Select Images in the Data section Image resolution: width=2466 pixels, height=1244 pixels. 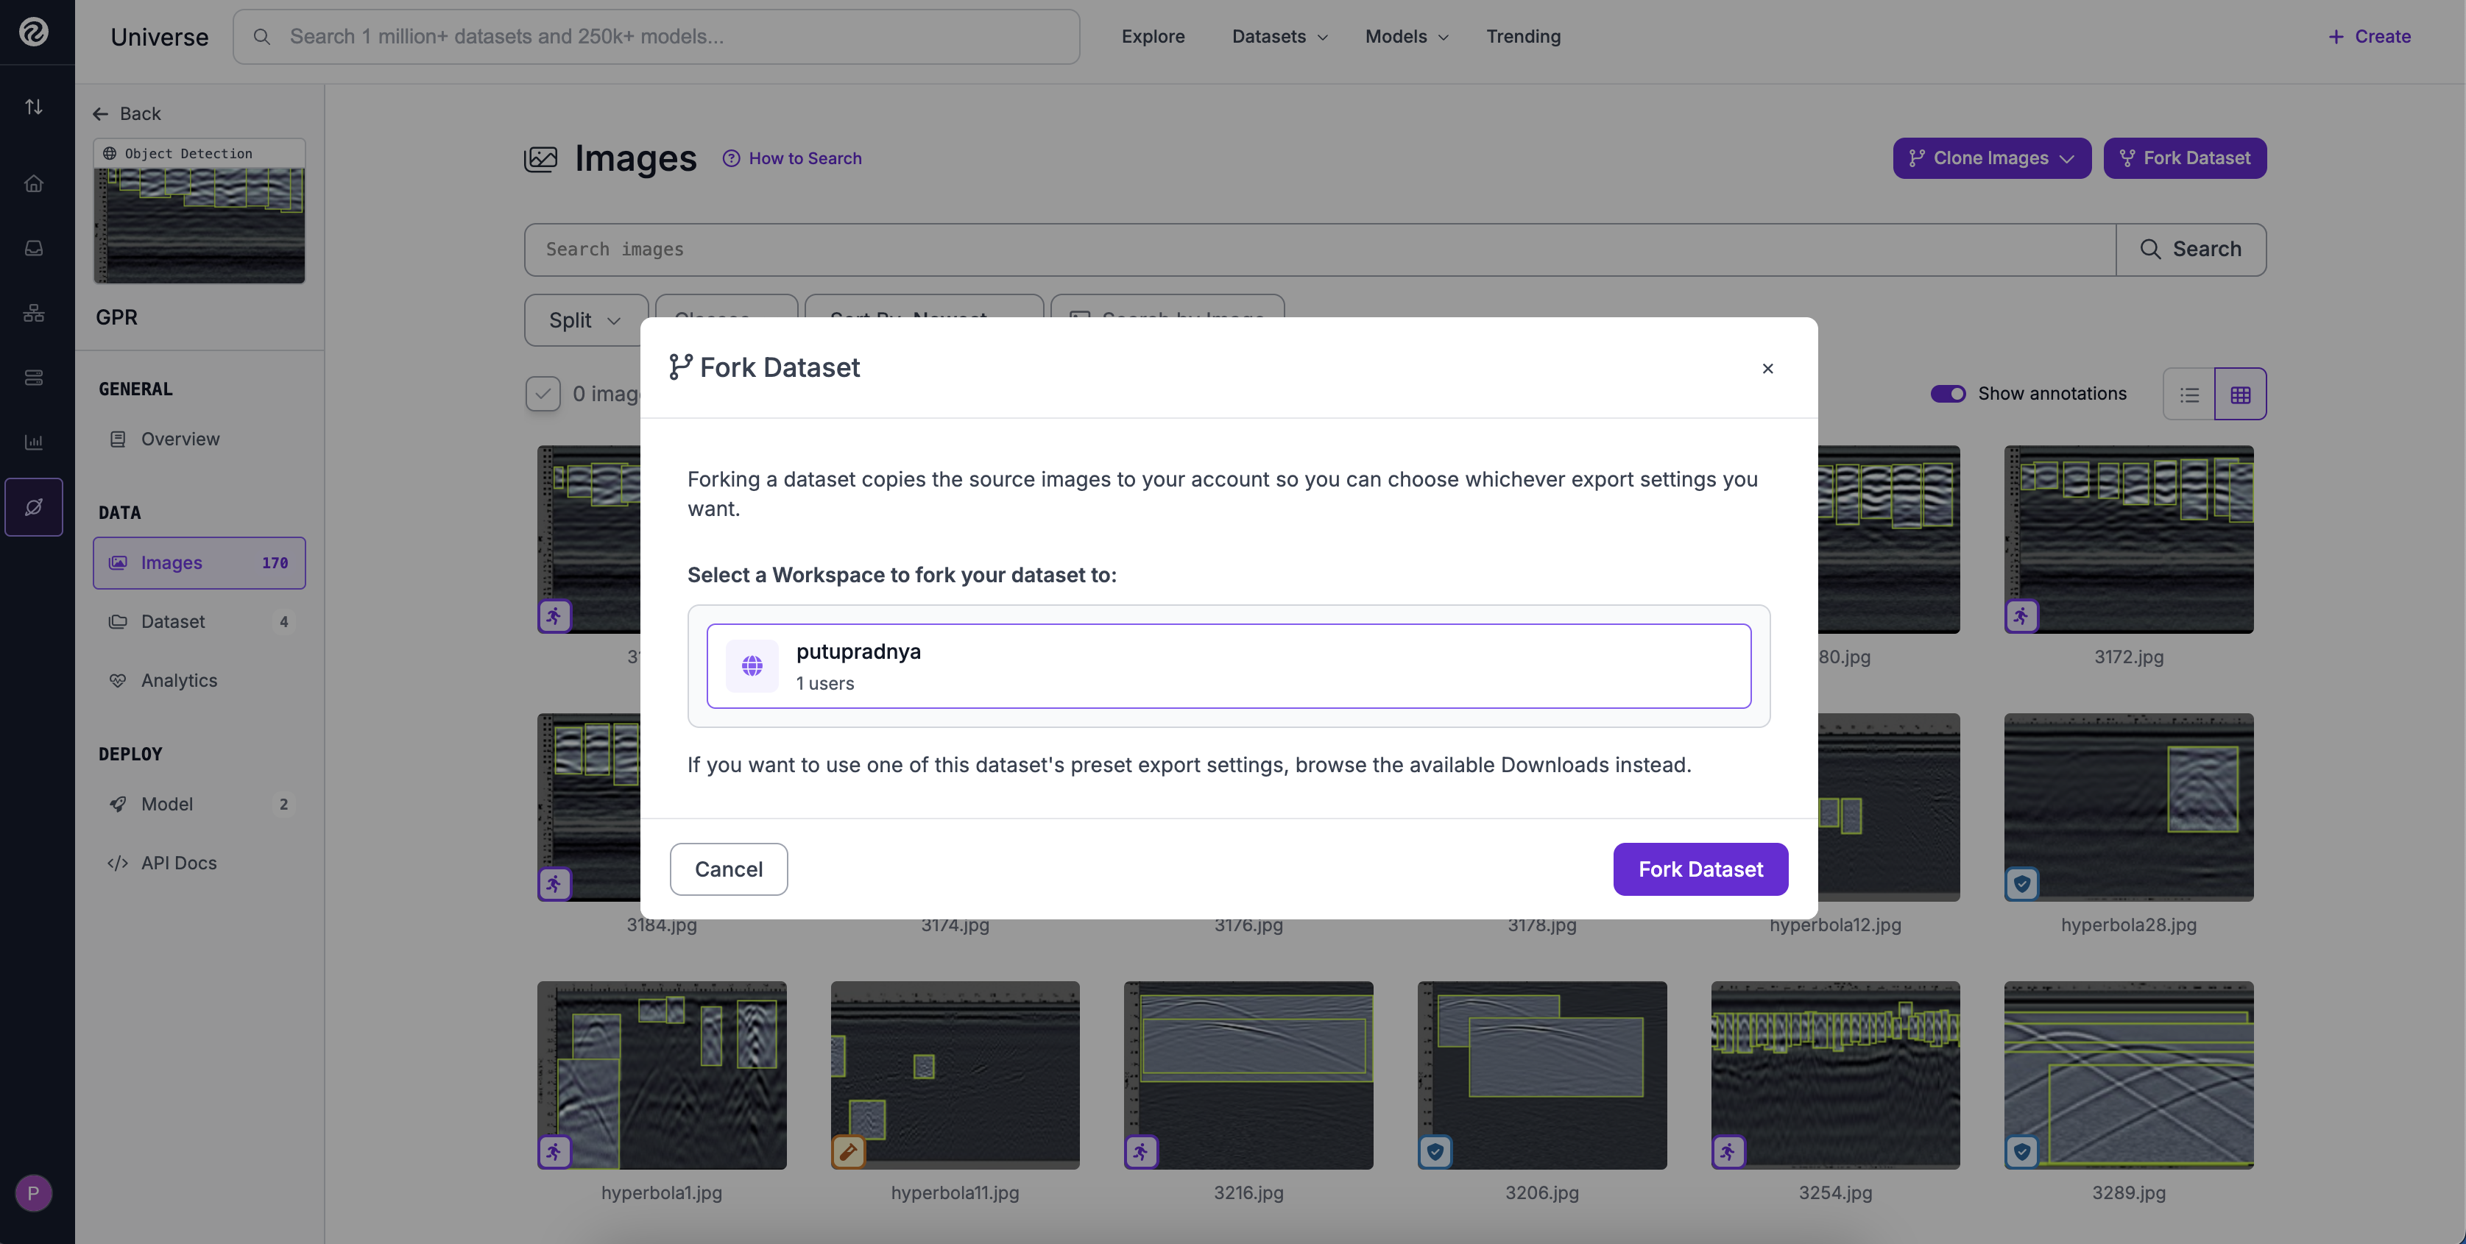click(x=199, y=562)
